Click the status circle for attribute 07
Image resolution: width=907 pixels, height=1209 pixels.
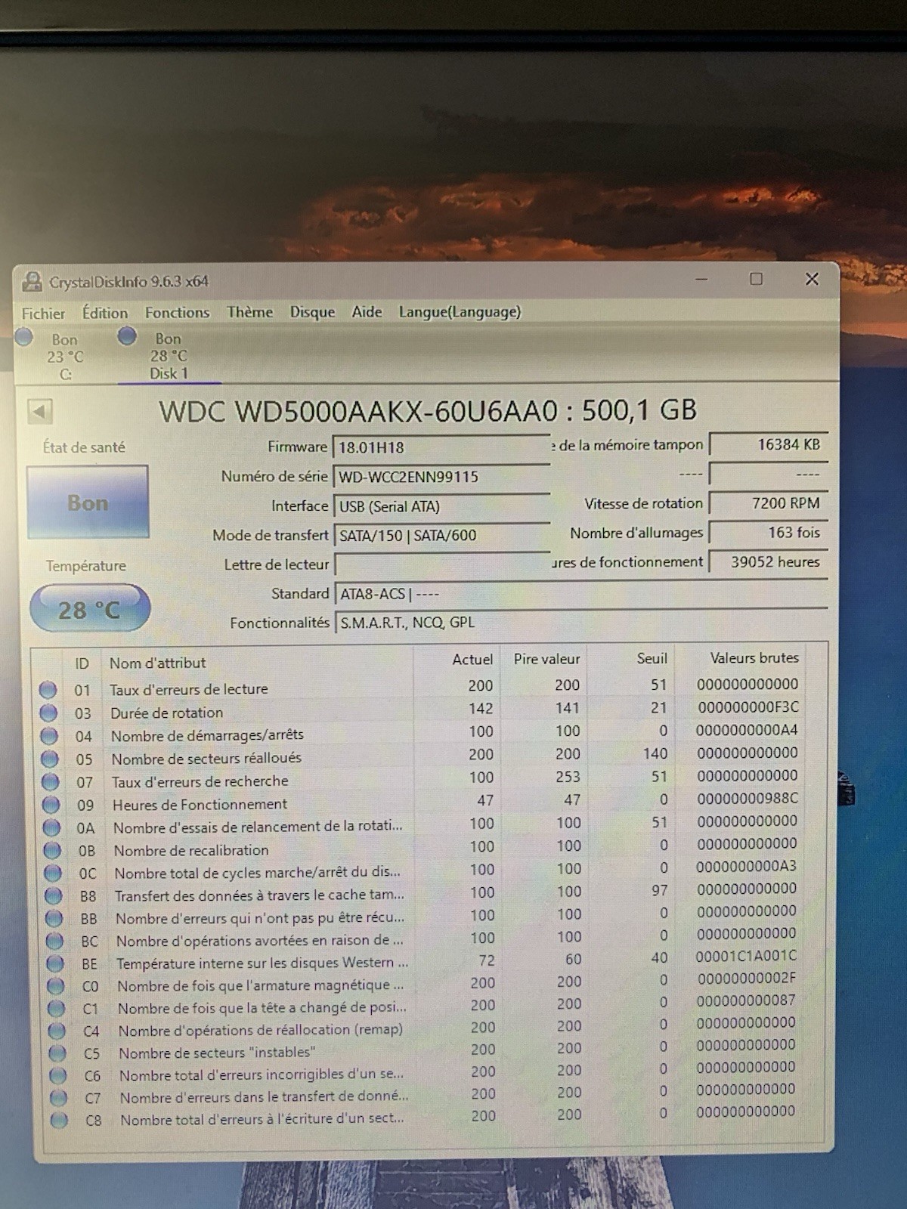(50, 781)
